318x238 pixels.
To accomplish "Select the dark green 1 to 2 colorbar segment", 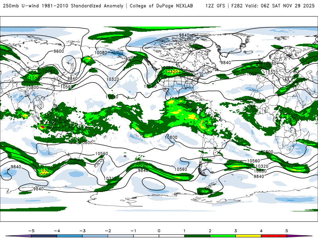I will click(x=197, y=236).
